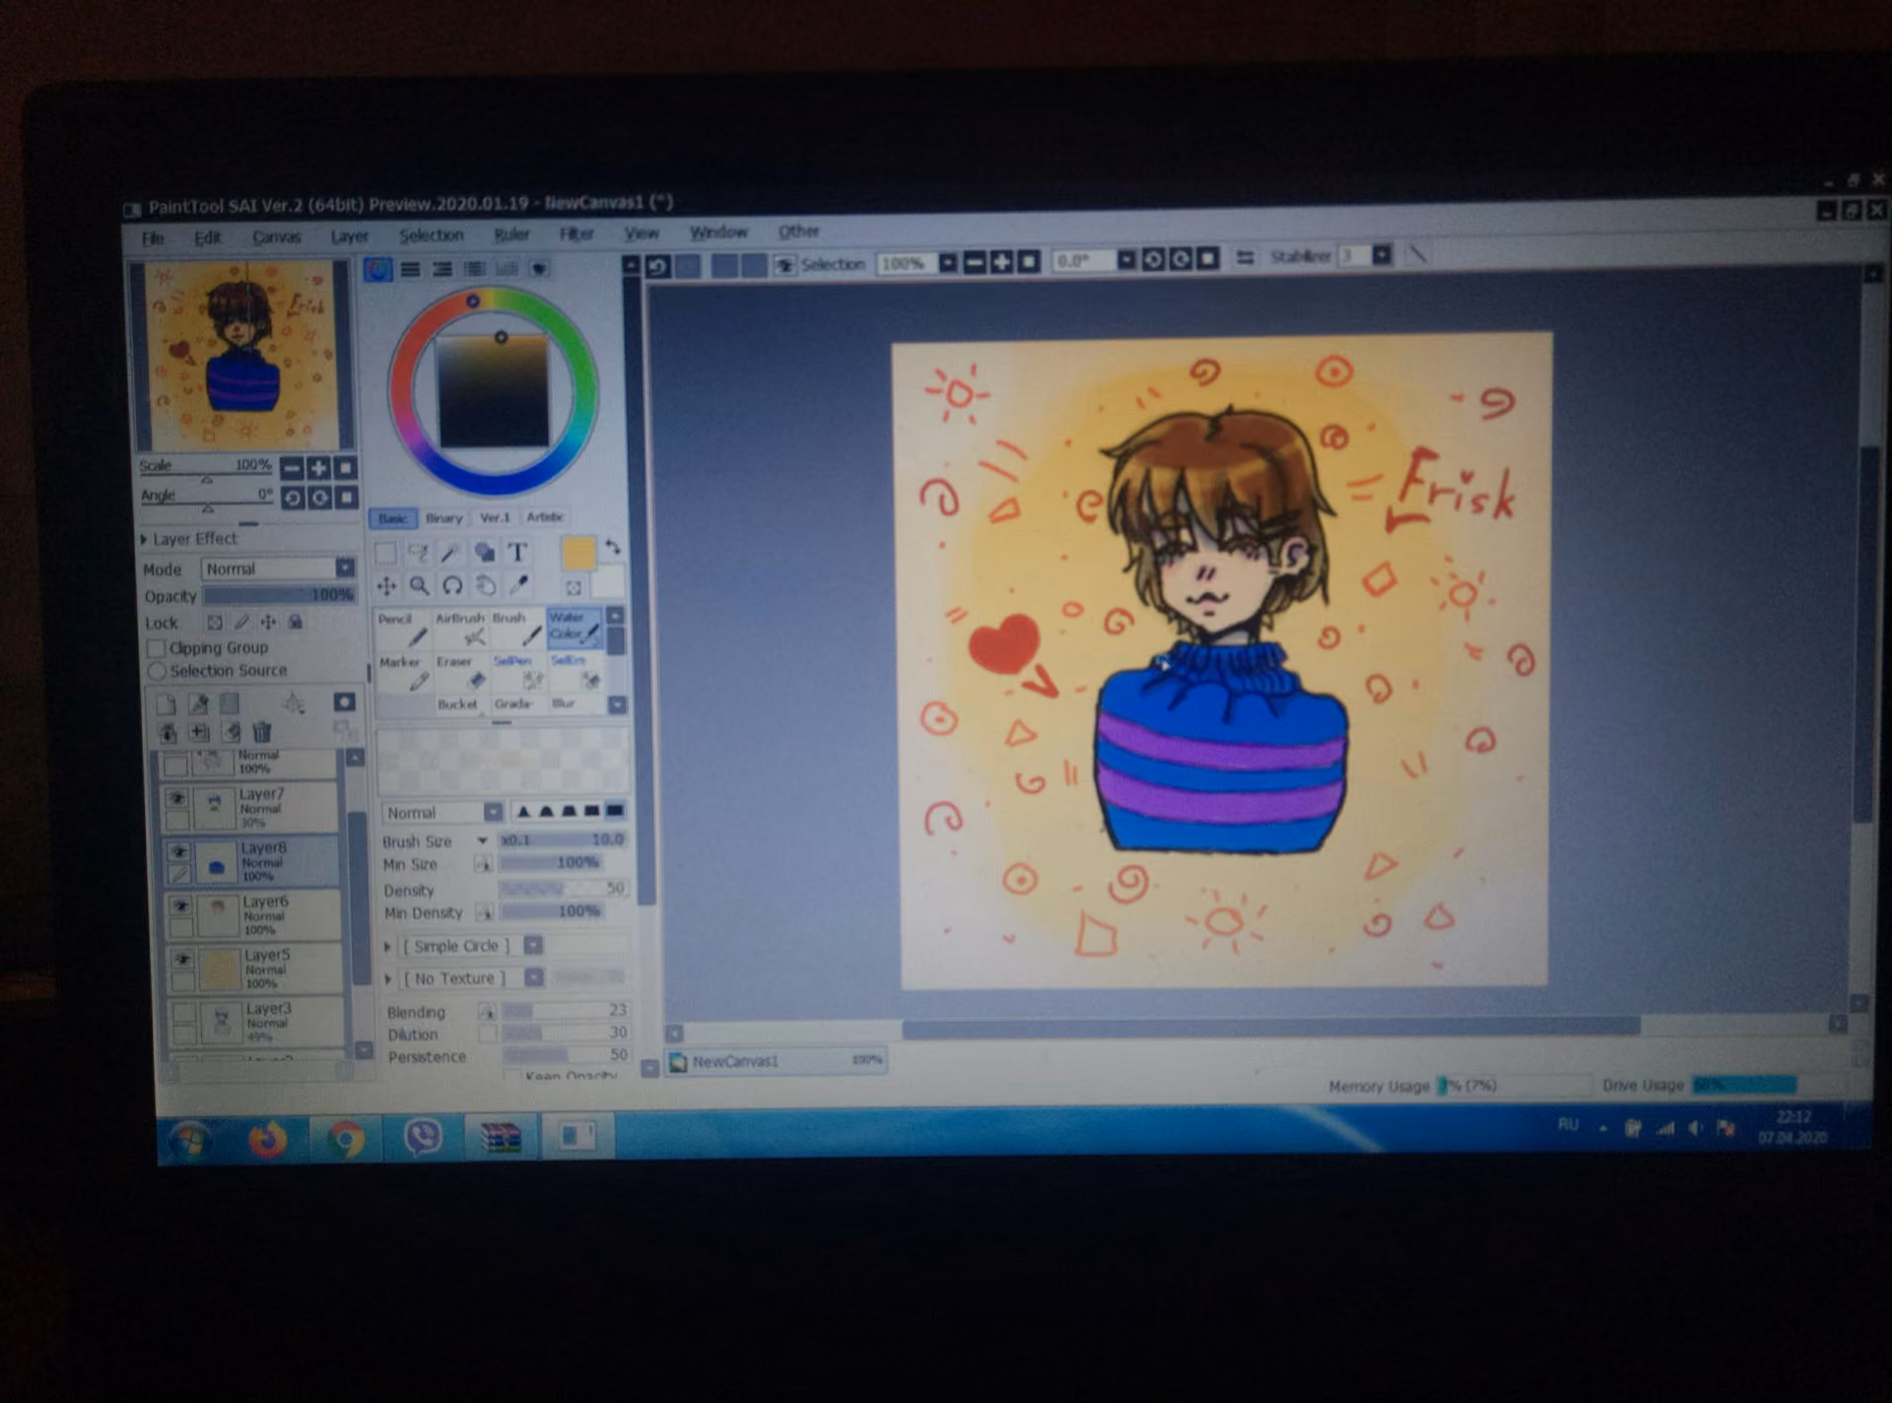Choose the Pencil brush
The image size is (1892, 1403).
click(404, 631)
